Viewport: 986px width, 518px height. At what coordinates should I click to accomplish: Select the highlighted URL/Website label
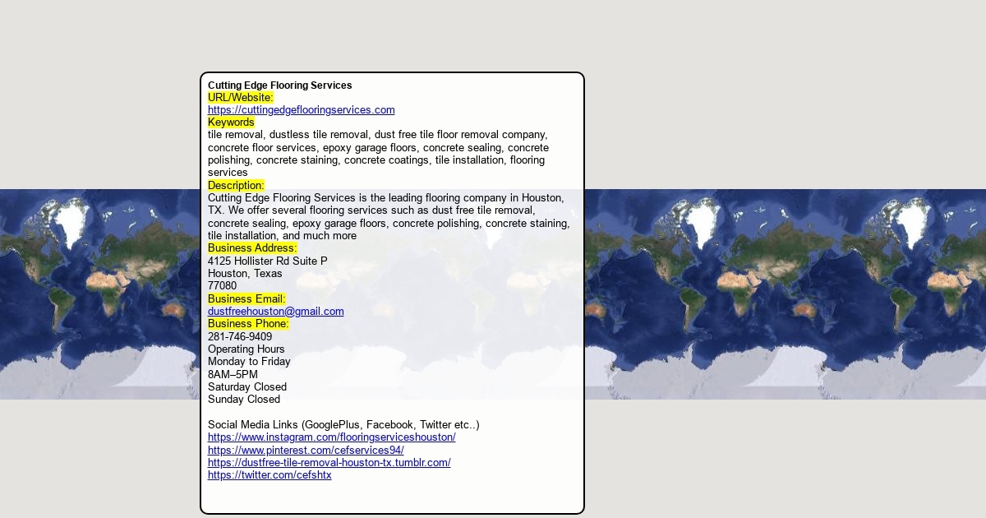click(x=240, y=98)
